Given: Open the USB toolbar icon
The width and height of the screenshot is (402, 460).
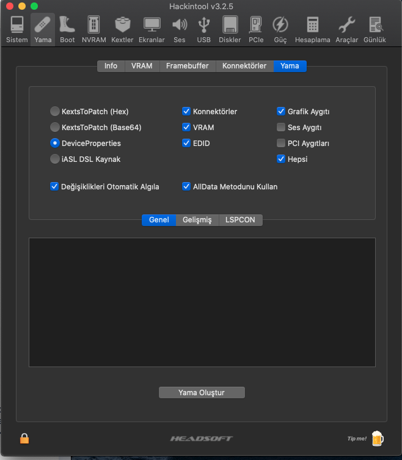Looking at the screenshot, I should click(203, 29).
